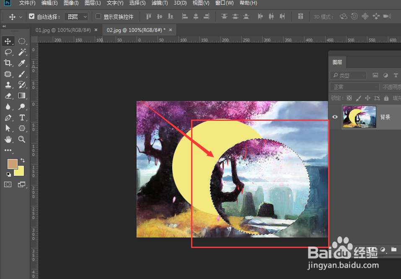Toggle pixel layer filter icon
This screenshot has width=401, height=279.
pyautogui.click(x=375, y=75)
